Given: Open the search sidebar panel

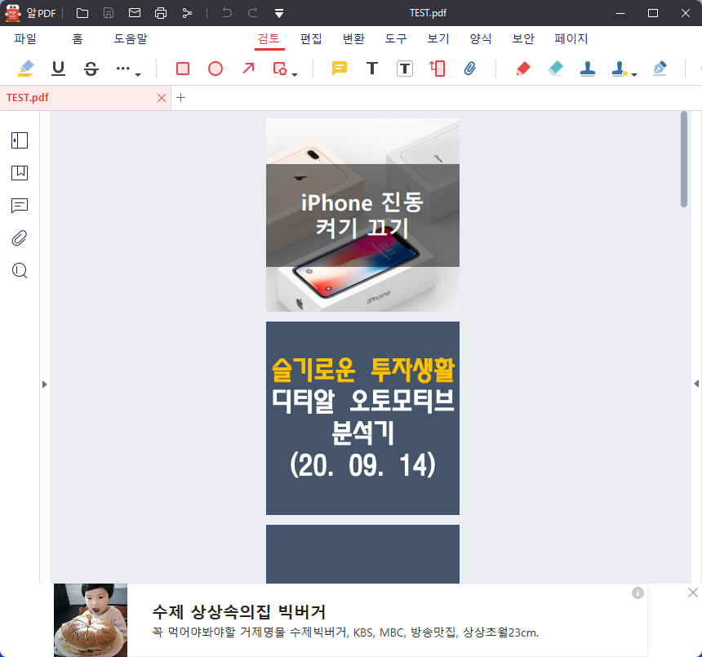Looking at the screenshot, I should 20,270.
